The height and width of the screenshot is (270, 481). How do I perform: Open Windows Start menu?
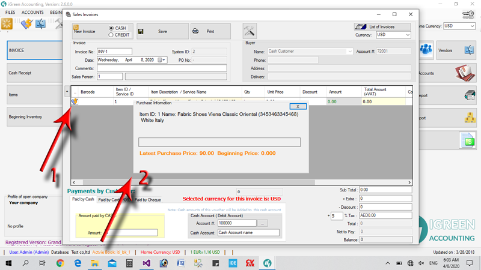pyautogui.click(x=8, y=263)
